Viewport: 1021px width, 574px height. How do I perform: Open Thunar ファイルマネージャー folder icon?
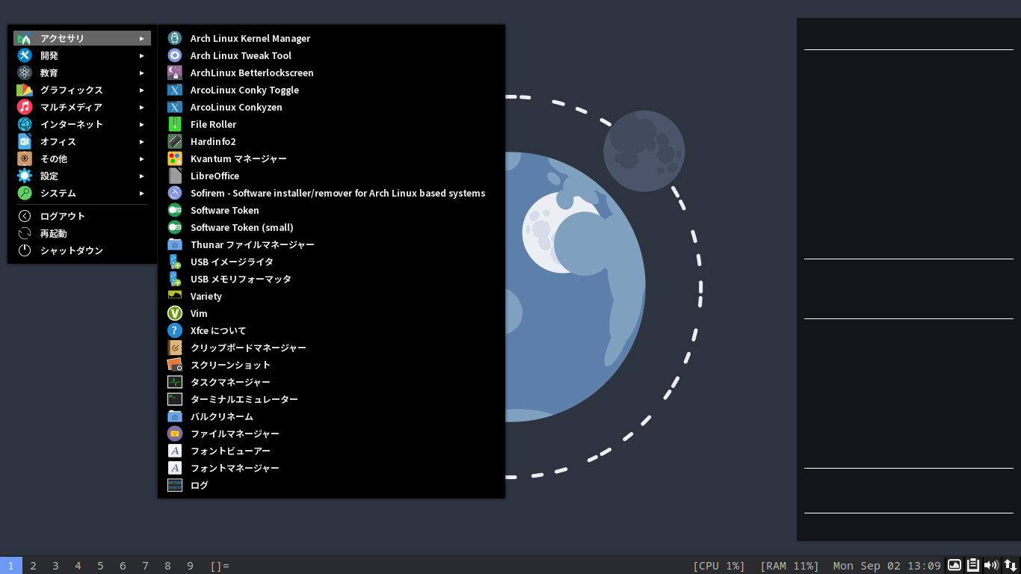[175, 244]
